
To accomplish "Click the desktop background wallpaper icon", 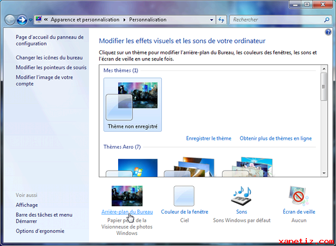I will pos(127,196).
